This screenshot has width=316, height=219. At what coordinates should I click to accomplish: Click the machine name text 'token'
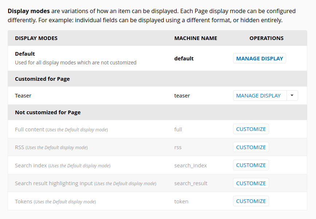click(x=181, y=201)
